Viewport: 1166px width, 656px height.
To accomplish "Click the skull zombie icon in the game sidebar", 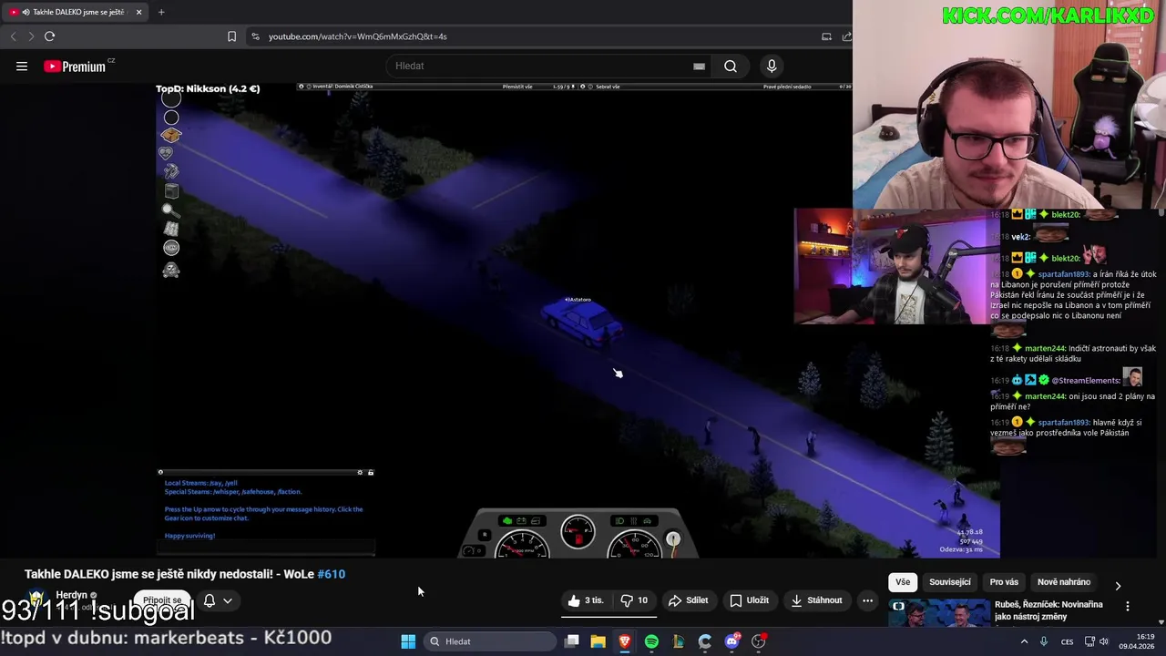I will click(x=171, y=270).
